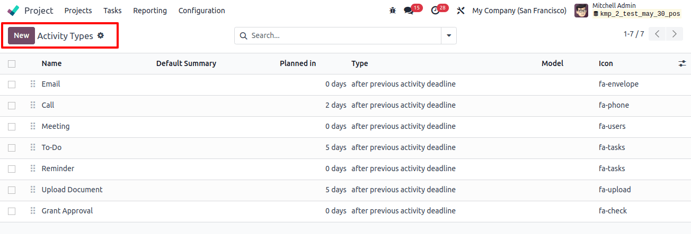Select all rows with header checkbox
The image size is (691, 234).
pos(12,63)
